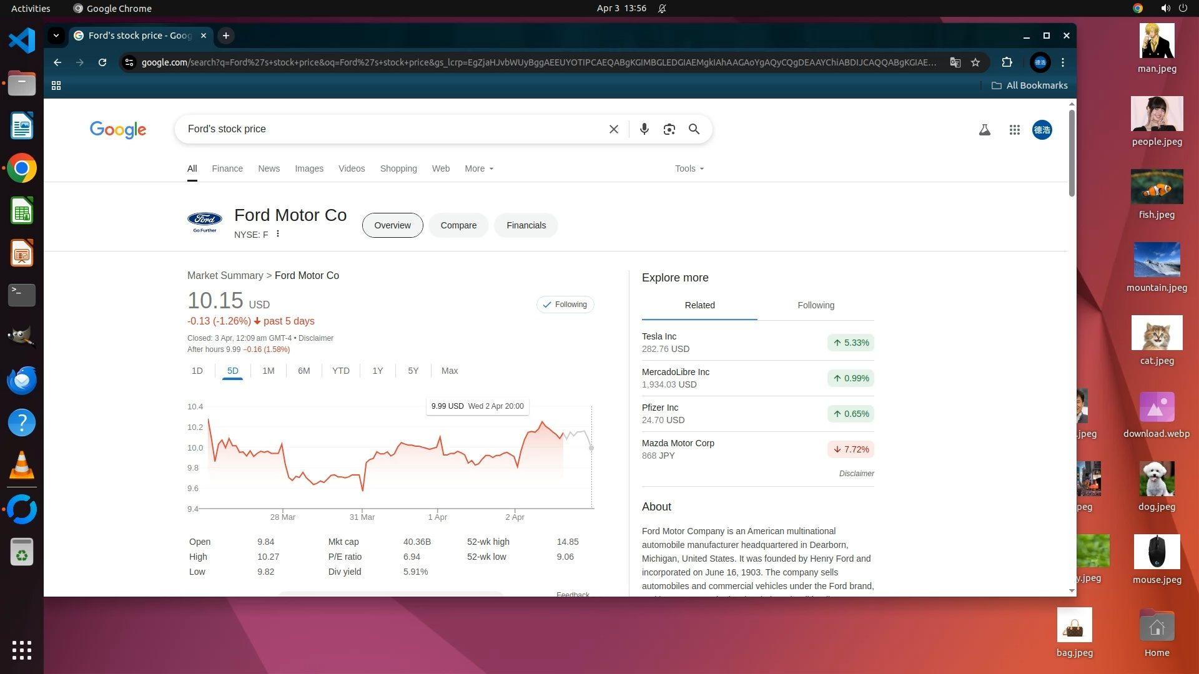Clear the search box text

click(x=613, y=129)
